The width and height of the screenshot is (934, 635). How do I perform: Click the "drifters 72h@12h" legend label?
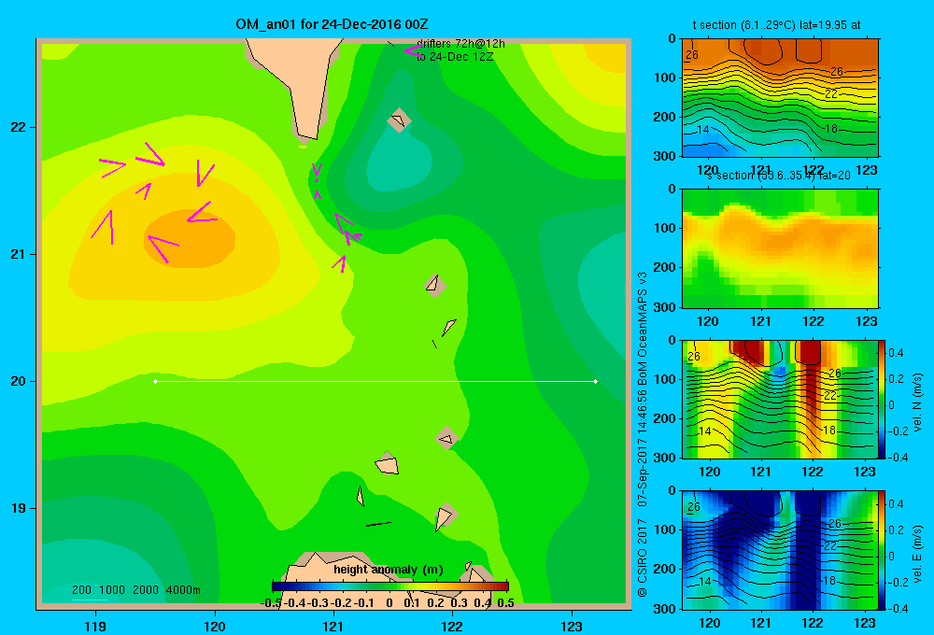coord(461,44)
